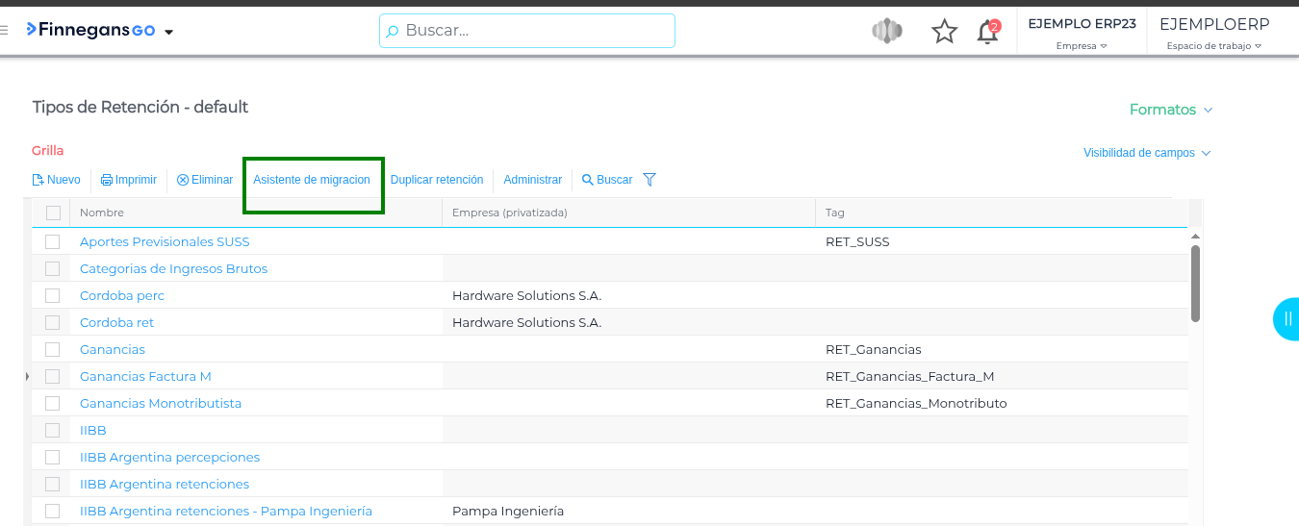Select all rows with header checkbox
This screenshot has height=526, width=1299.
coord(53,213)
